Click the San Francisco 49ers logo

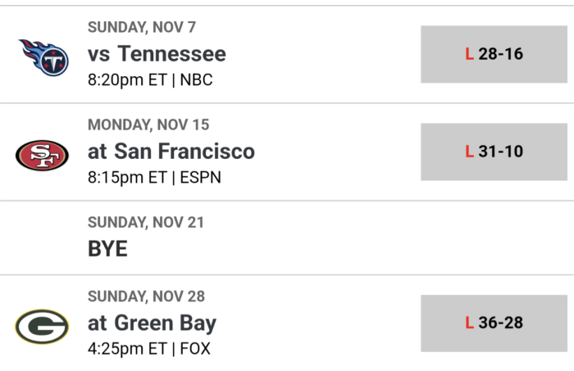[x=42, y=154]
